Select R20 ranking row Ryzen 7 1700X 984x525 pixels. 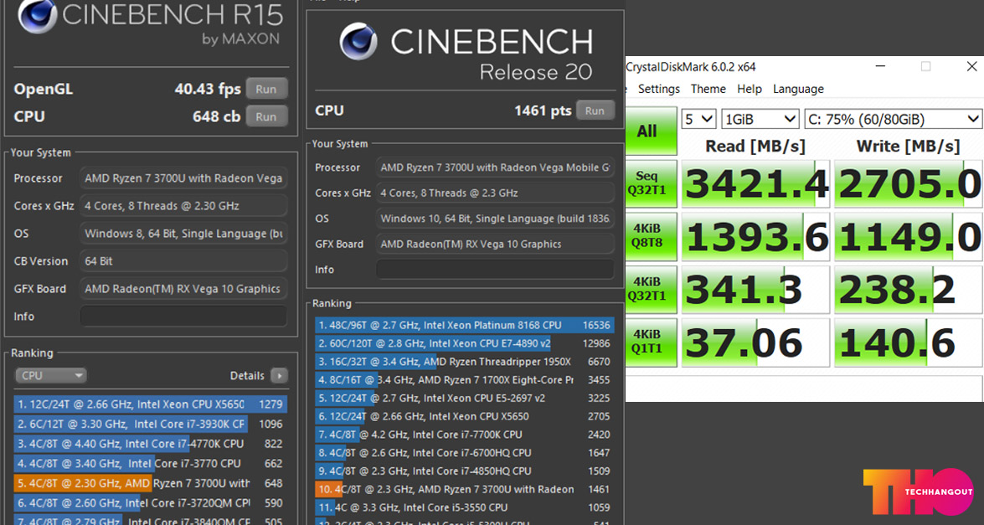click(x=465, y=380)
